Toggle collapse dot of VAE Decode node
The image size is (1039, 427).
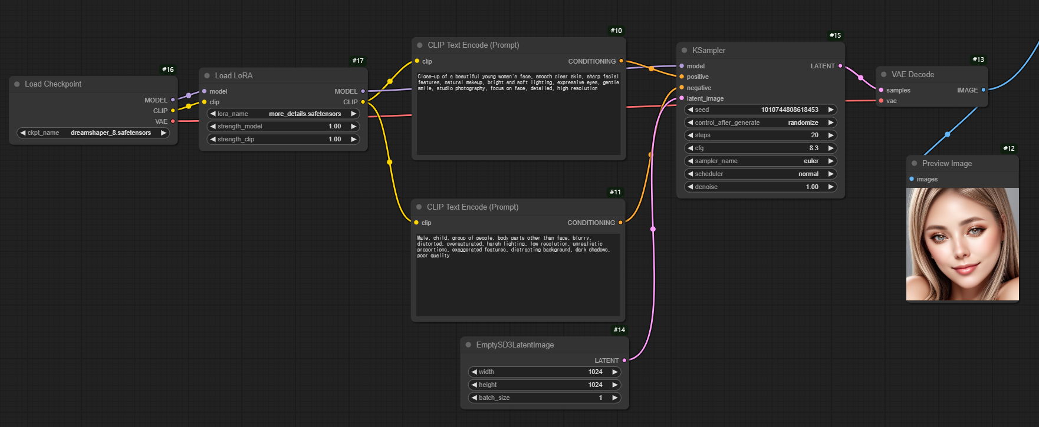[x=884, y=75]
